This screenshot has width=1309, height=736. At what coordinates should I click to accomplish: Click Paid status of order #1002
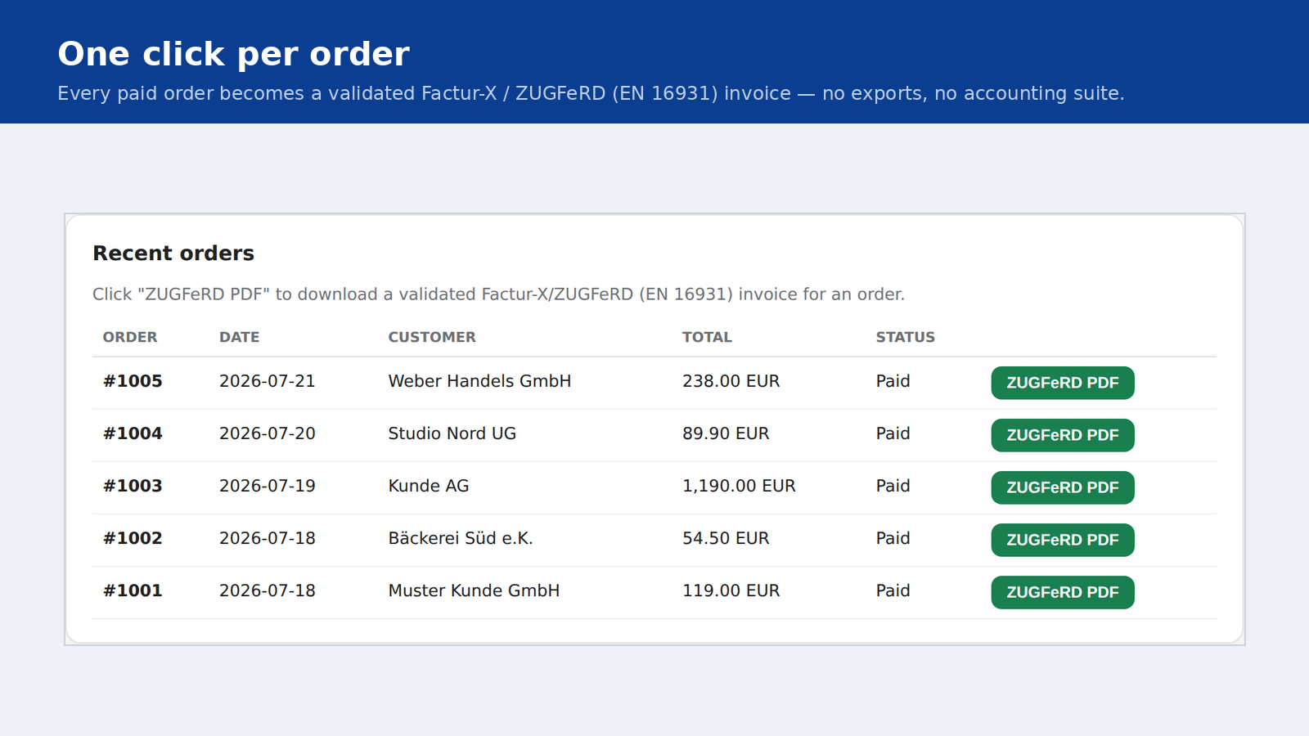tap(893, 538)
